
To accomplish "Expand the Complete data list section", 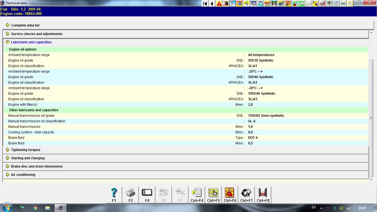I will click(25, 25).
